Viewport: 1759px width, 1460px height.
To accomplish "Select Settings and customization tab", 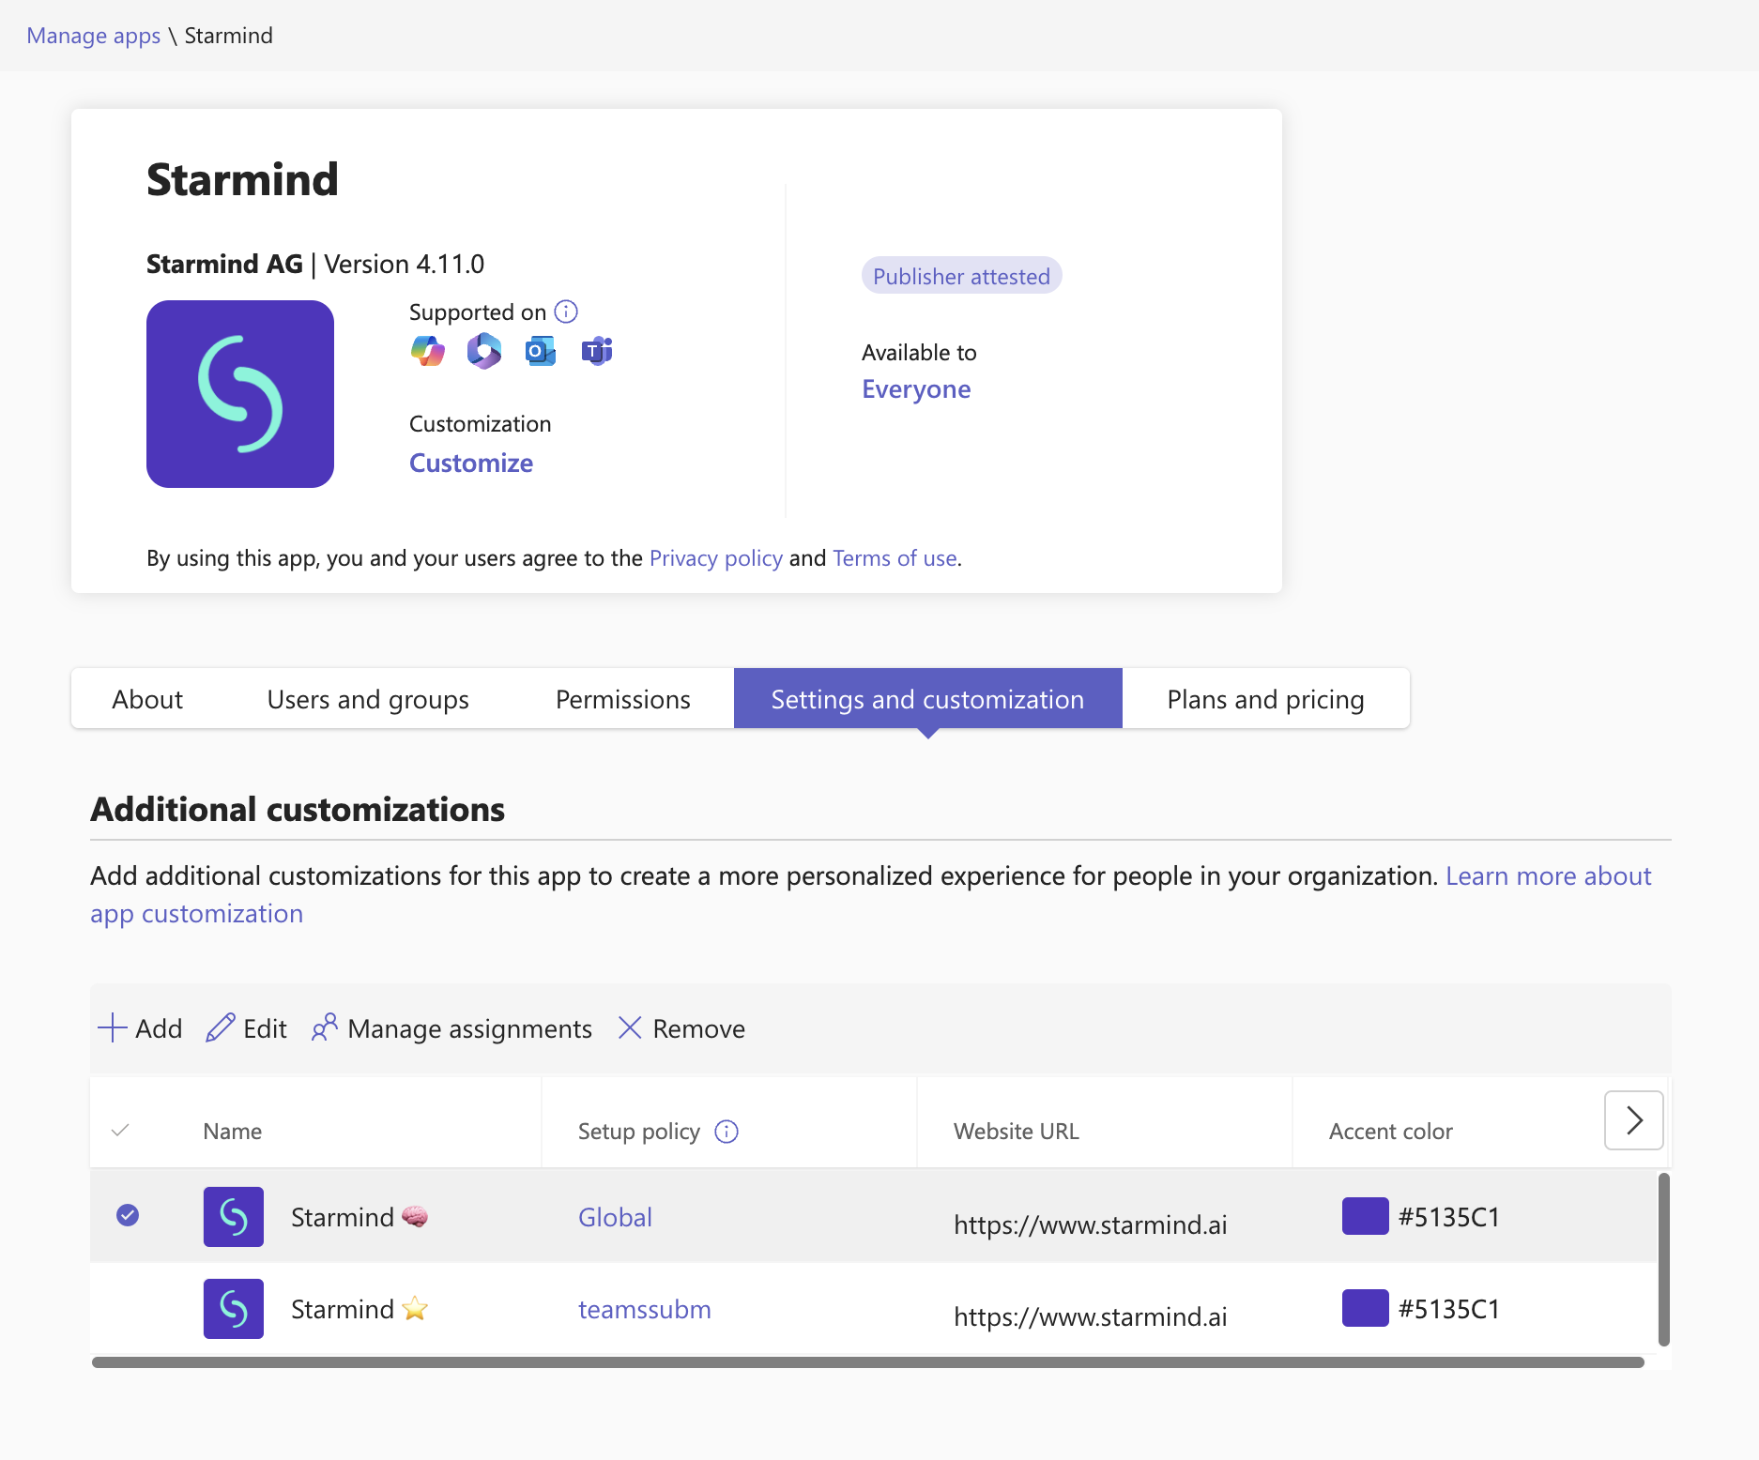I will [x=928, y=699].
